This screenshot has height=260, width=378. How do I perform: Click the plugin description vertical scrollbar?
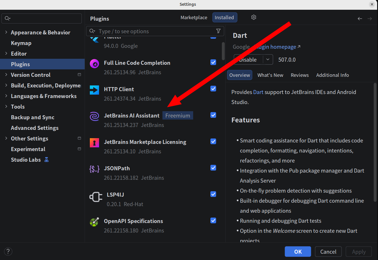pos(375,142)
